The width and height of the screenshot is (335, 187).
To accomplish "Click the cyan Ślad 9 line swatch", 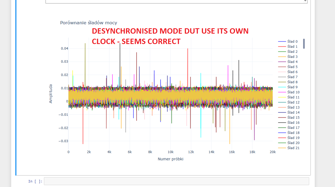I will pyautogui.click(x=282, y=87).
